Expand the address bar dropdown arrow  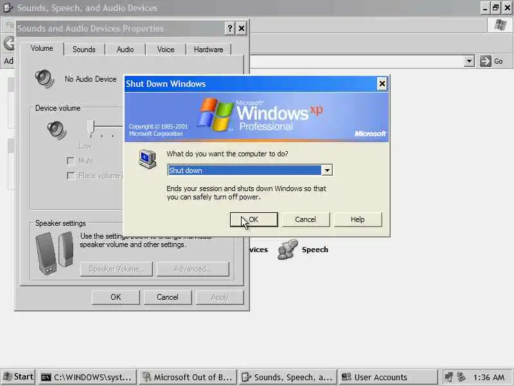pos(469,61)
